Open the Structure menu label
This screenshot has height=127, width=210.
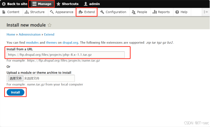point(37,12)
